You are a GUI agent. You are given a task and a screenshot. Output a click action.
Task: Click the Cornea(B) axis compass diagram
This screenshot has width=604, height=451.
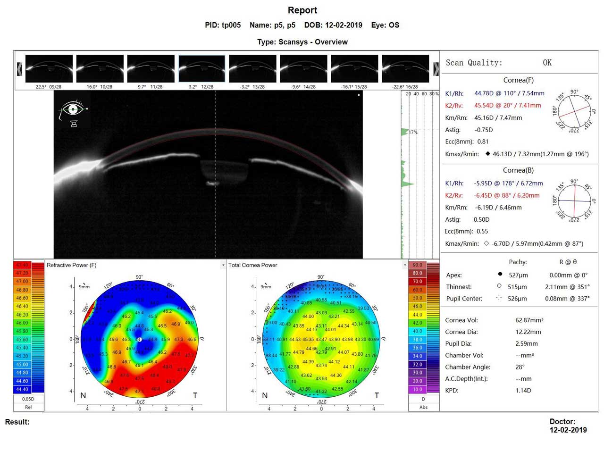coord(574,201)
